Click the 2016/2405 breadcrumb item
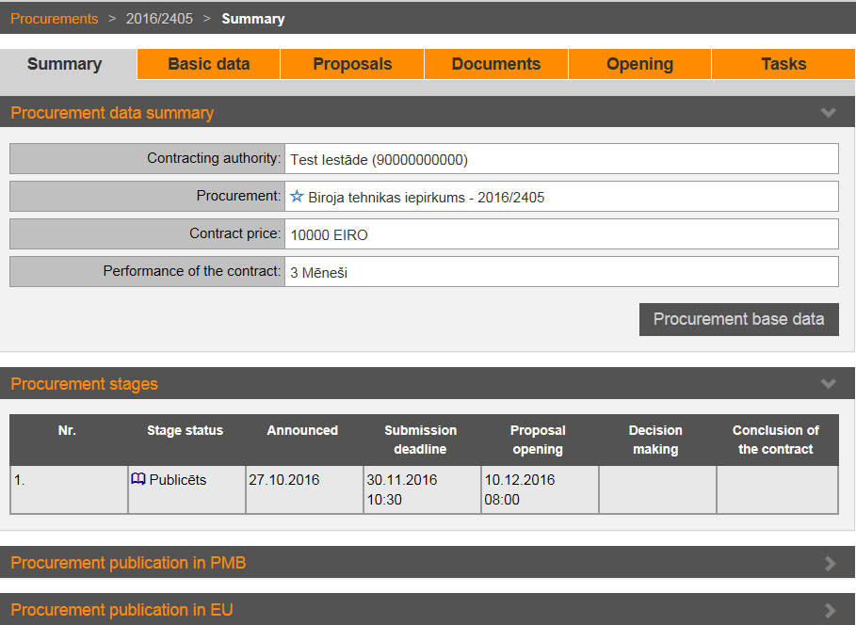Screen dimensions: 856x625 click(159, 19)
